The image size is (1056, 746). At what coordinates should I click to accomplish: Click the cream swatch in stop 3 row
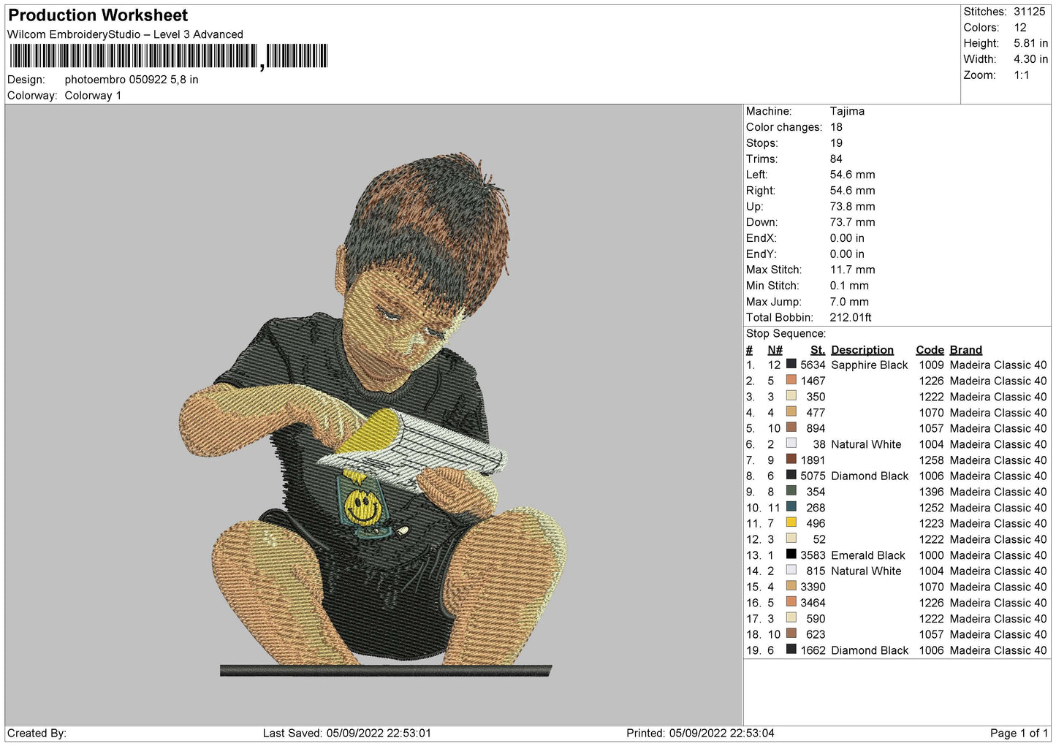[x=791, y=396]
